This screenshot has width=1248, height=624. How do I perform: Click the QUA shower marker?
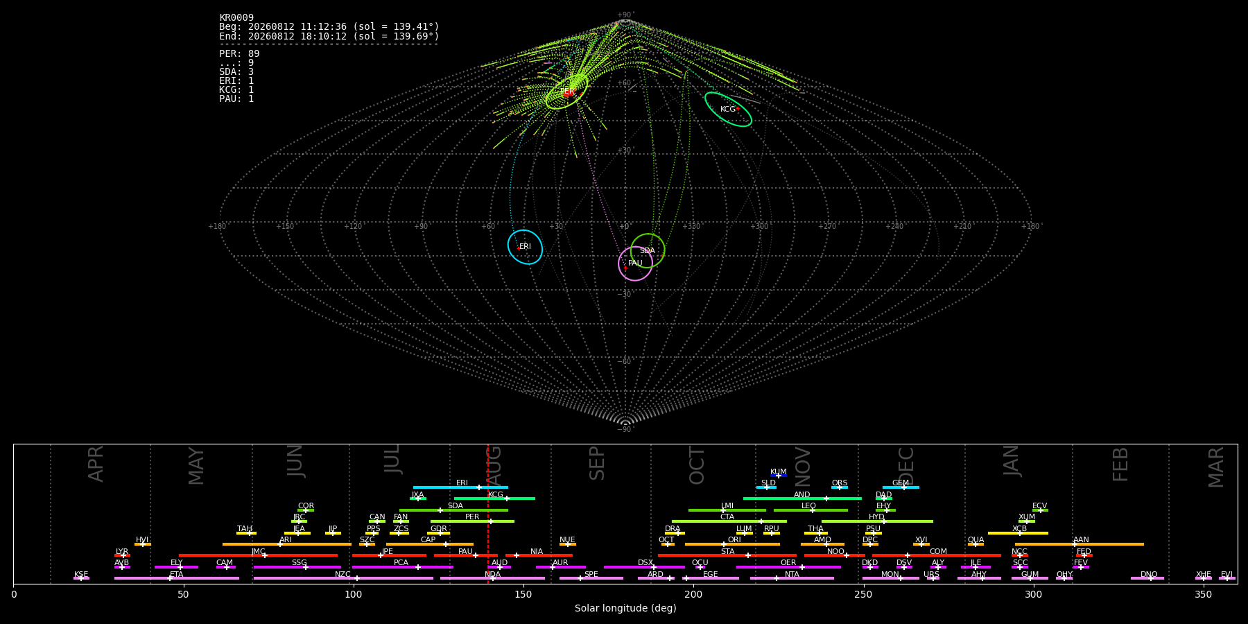tap(976, 544)
